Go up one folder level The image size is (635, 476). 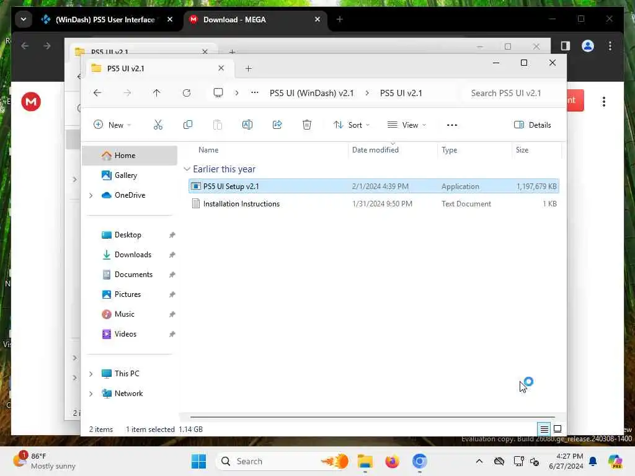(157, 93)
